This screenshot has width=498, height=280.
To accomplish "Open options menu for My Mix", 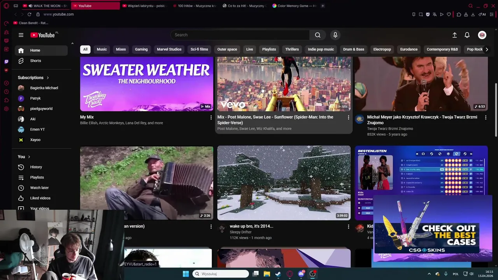I will [211, 117].
